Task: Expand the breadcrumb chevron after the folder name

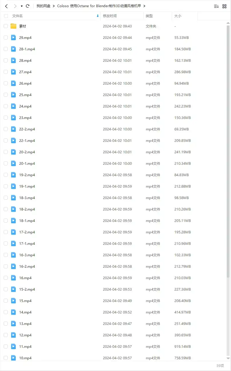Action: pos(144,6)
